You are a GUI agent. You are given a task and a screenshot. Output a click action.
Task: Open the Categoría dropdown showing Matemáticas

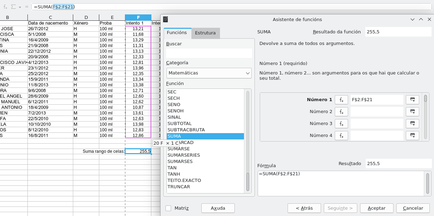[x=209, y=73]
